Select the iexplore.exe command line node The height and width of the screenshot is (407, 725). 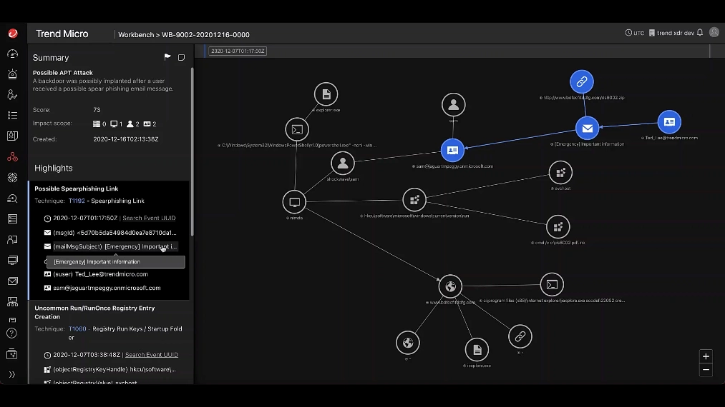[x=552, y=285]
